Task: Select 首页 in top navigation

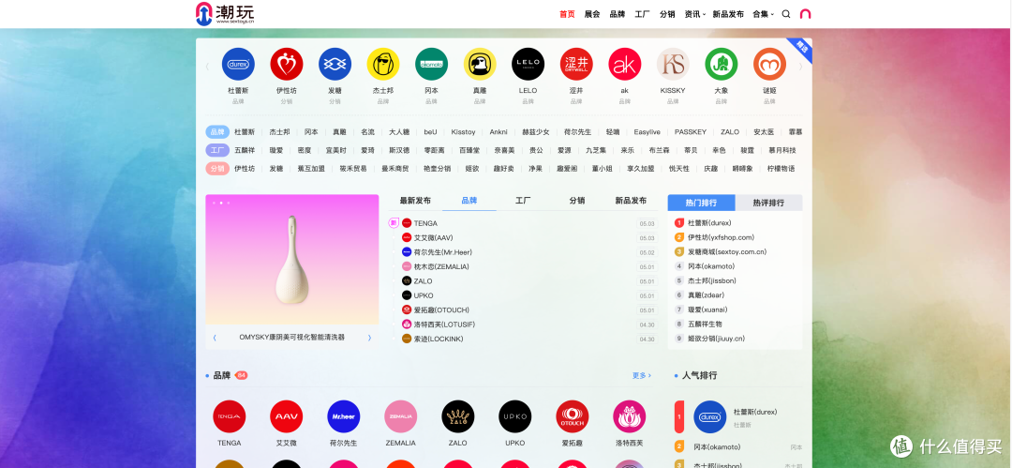Action: tap(567, 14)
